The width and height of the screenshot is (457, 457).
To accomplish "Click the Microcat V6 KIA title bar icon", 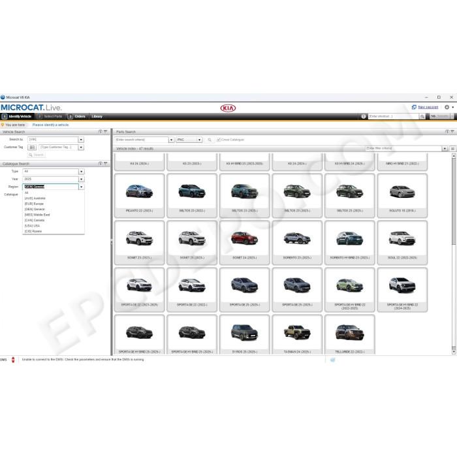I will click(x=3, y=97).
